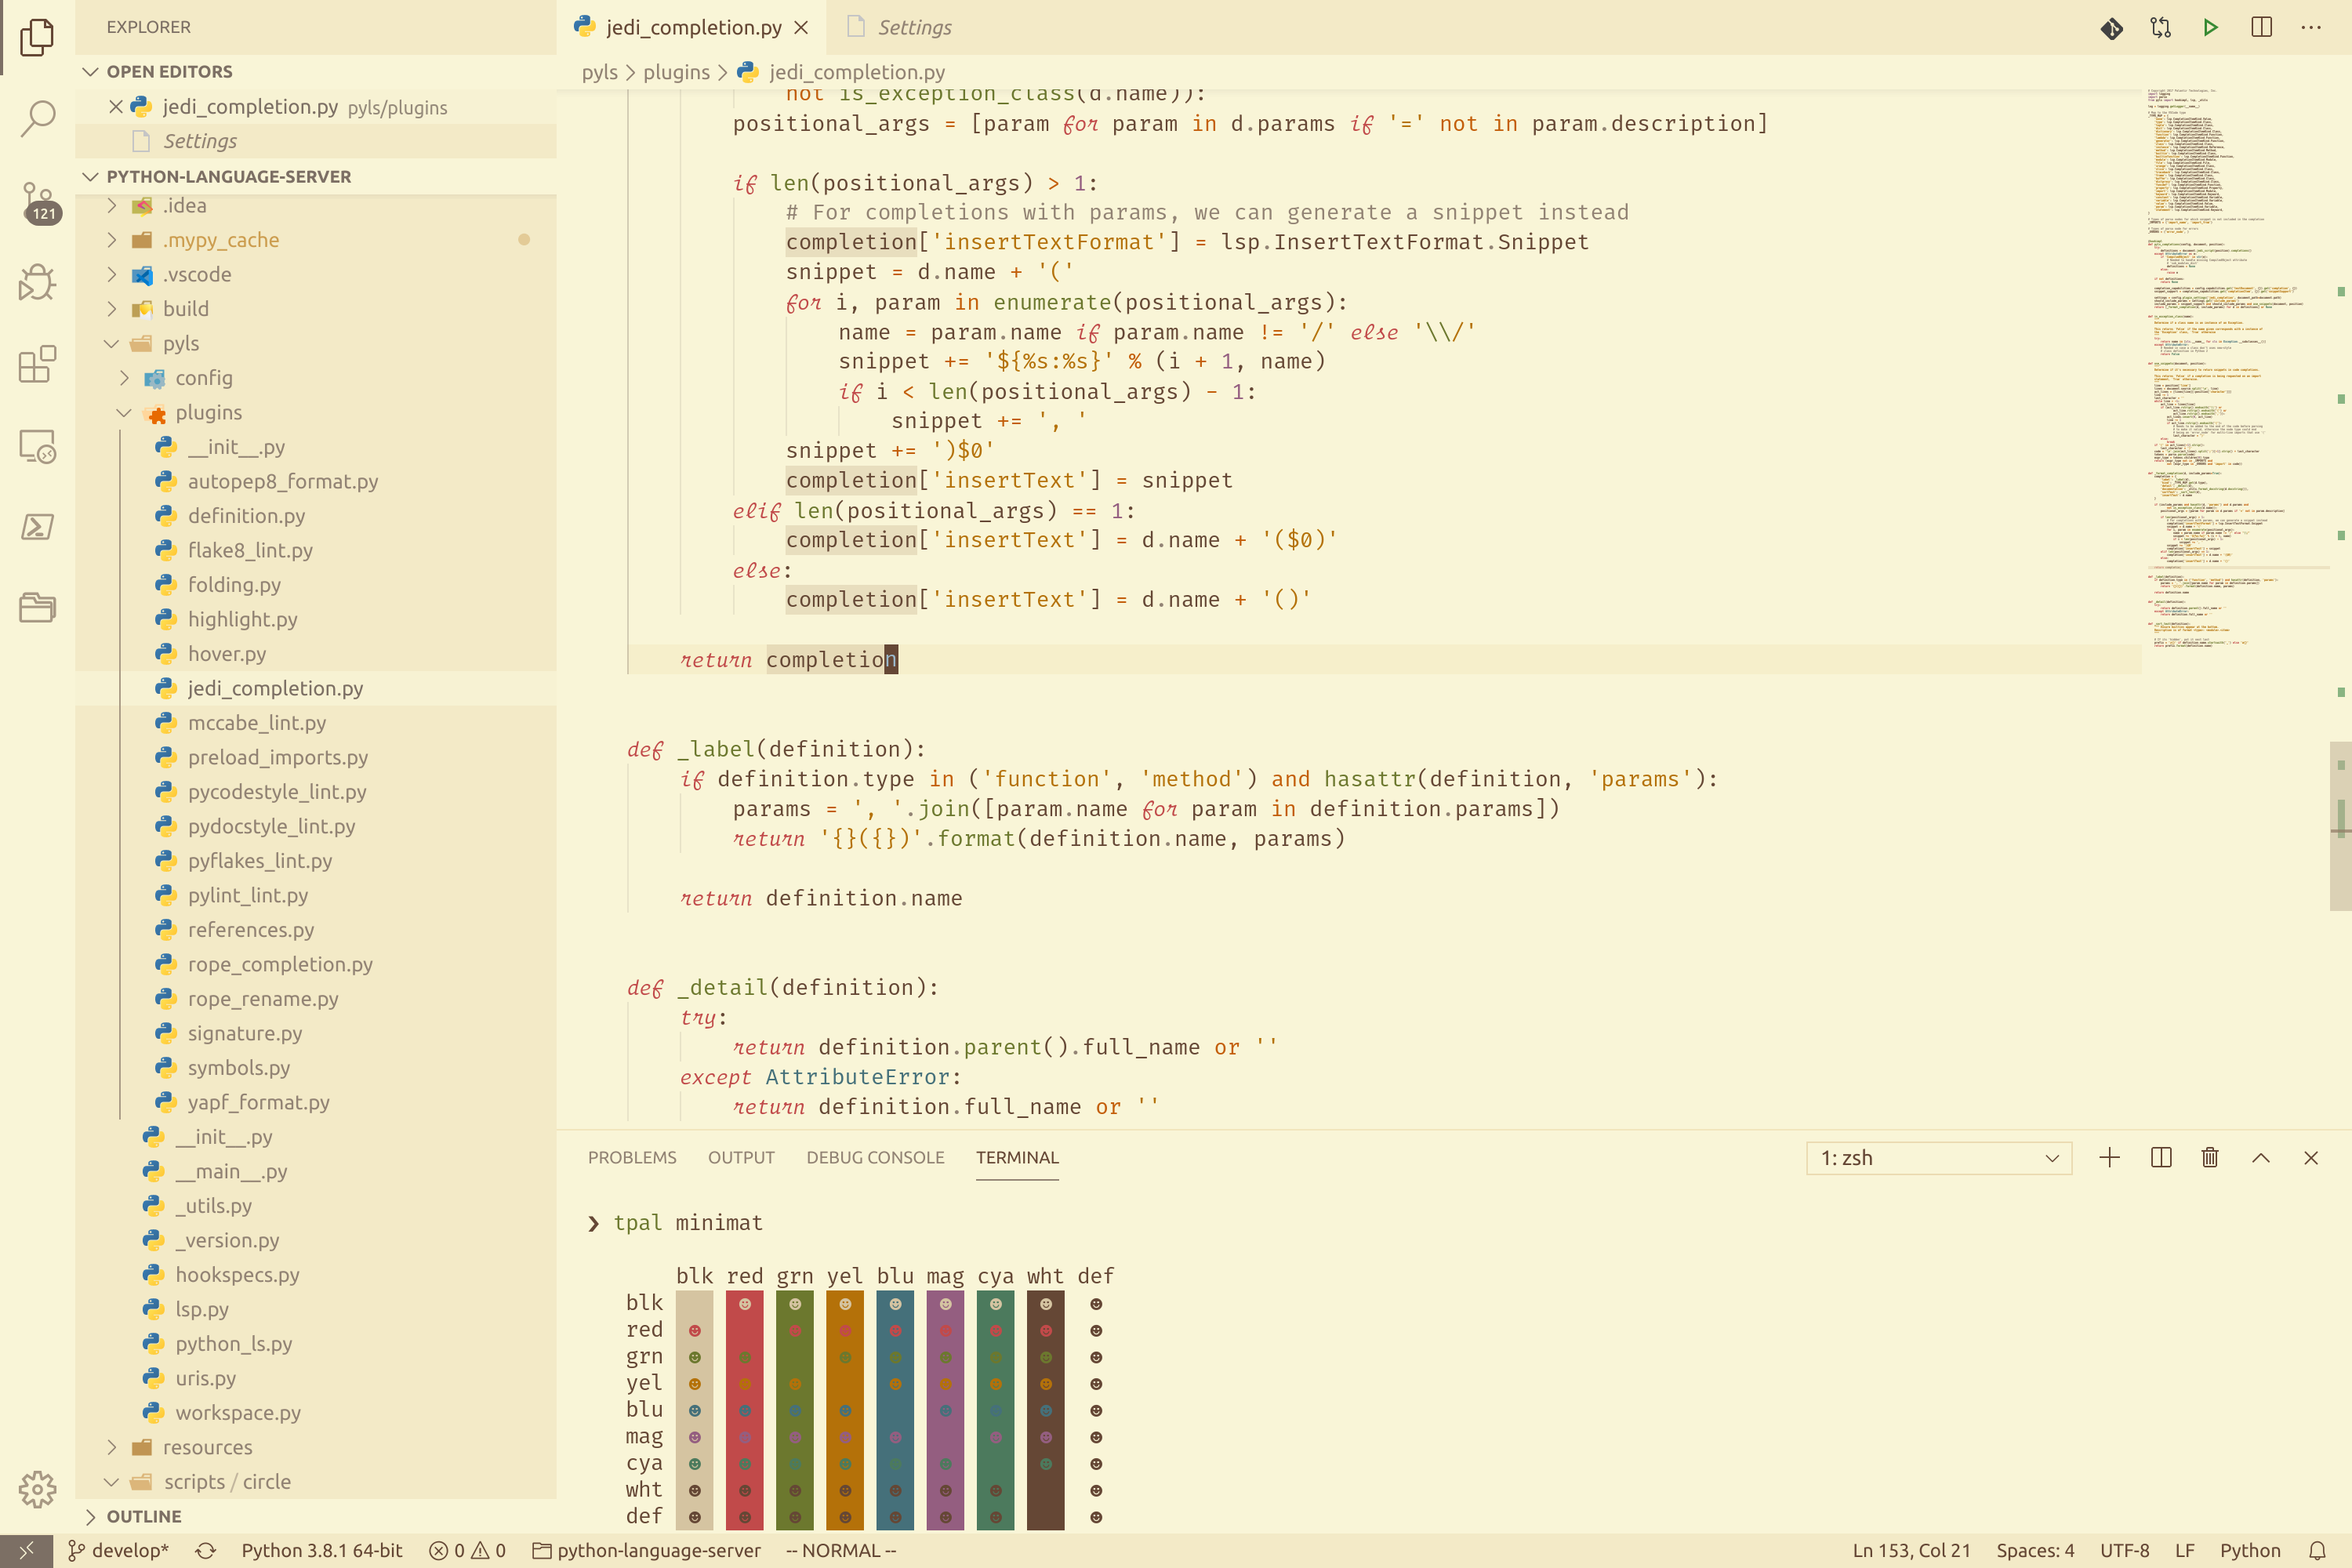Open the Extensions view

coord(37,364)
